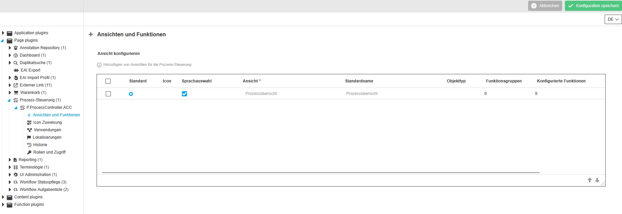
Task: Toggle the select-all header checkbox
Action: pos(108,81)
